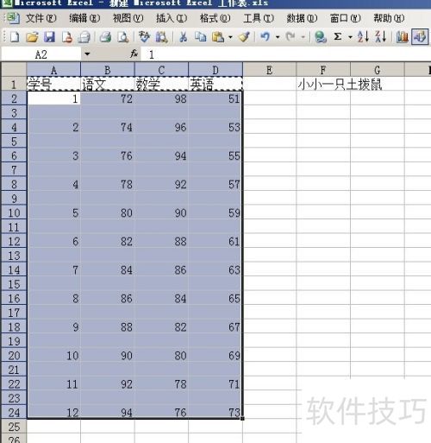Viewport: 431px width, 443px height.
Task: Expand the Redo history dropdown arrow
Action: tap(303, 37)
